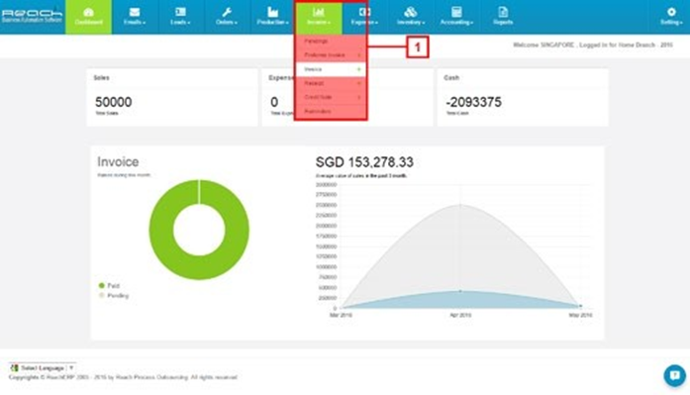Screen dimensions: 690x395
Task: Choose Receipt from the dropdown menu
Action: [331, 83]
